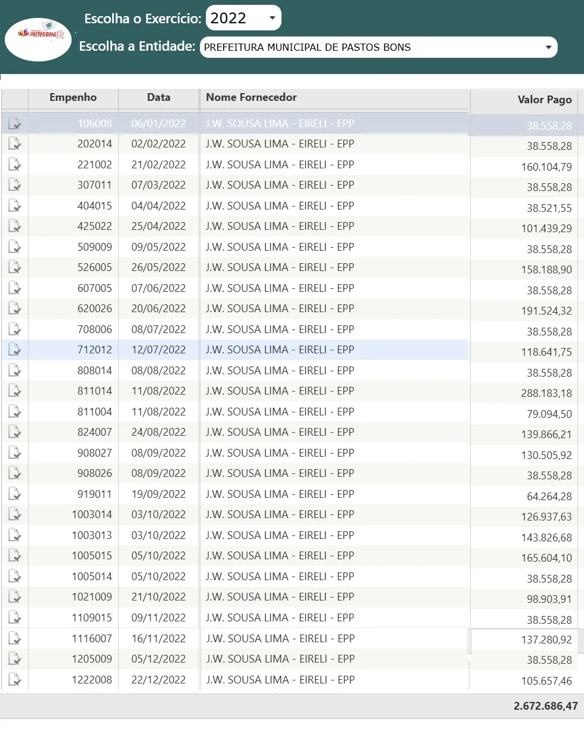Click document icon next to empenho 811014
This screenshot has width=584, height=730.
coord(15,391)
